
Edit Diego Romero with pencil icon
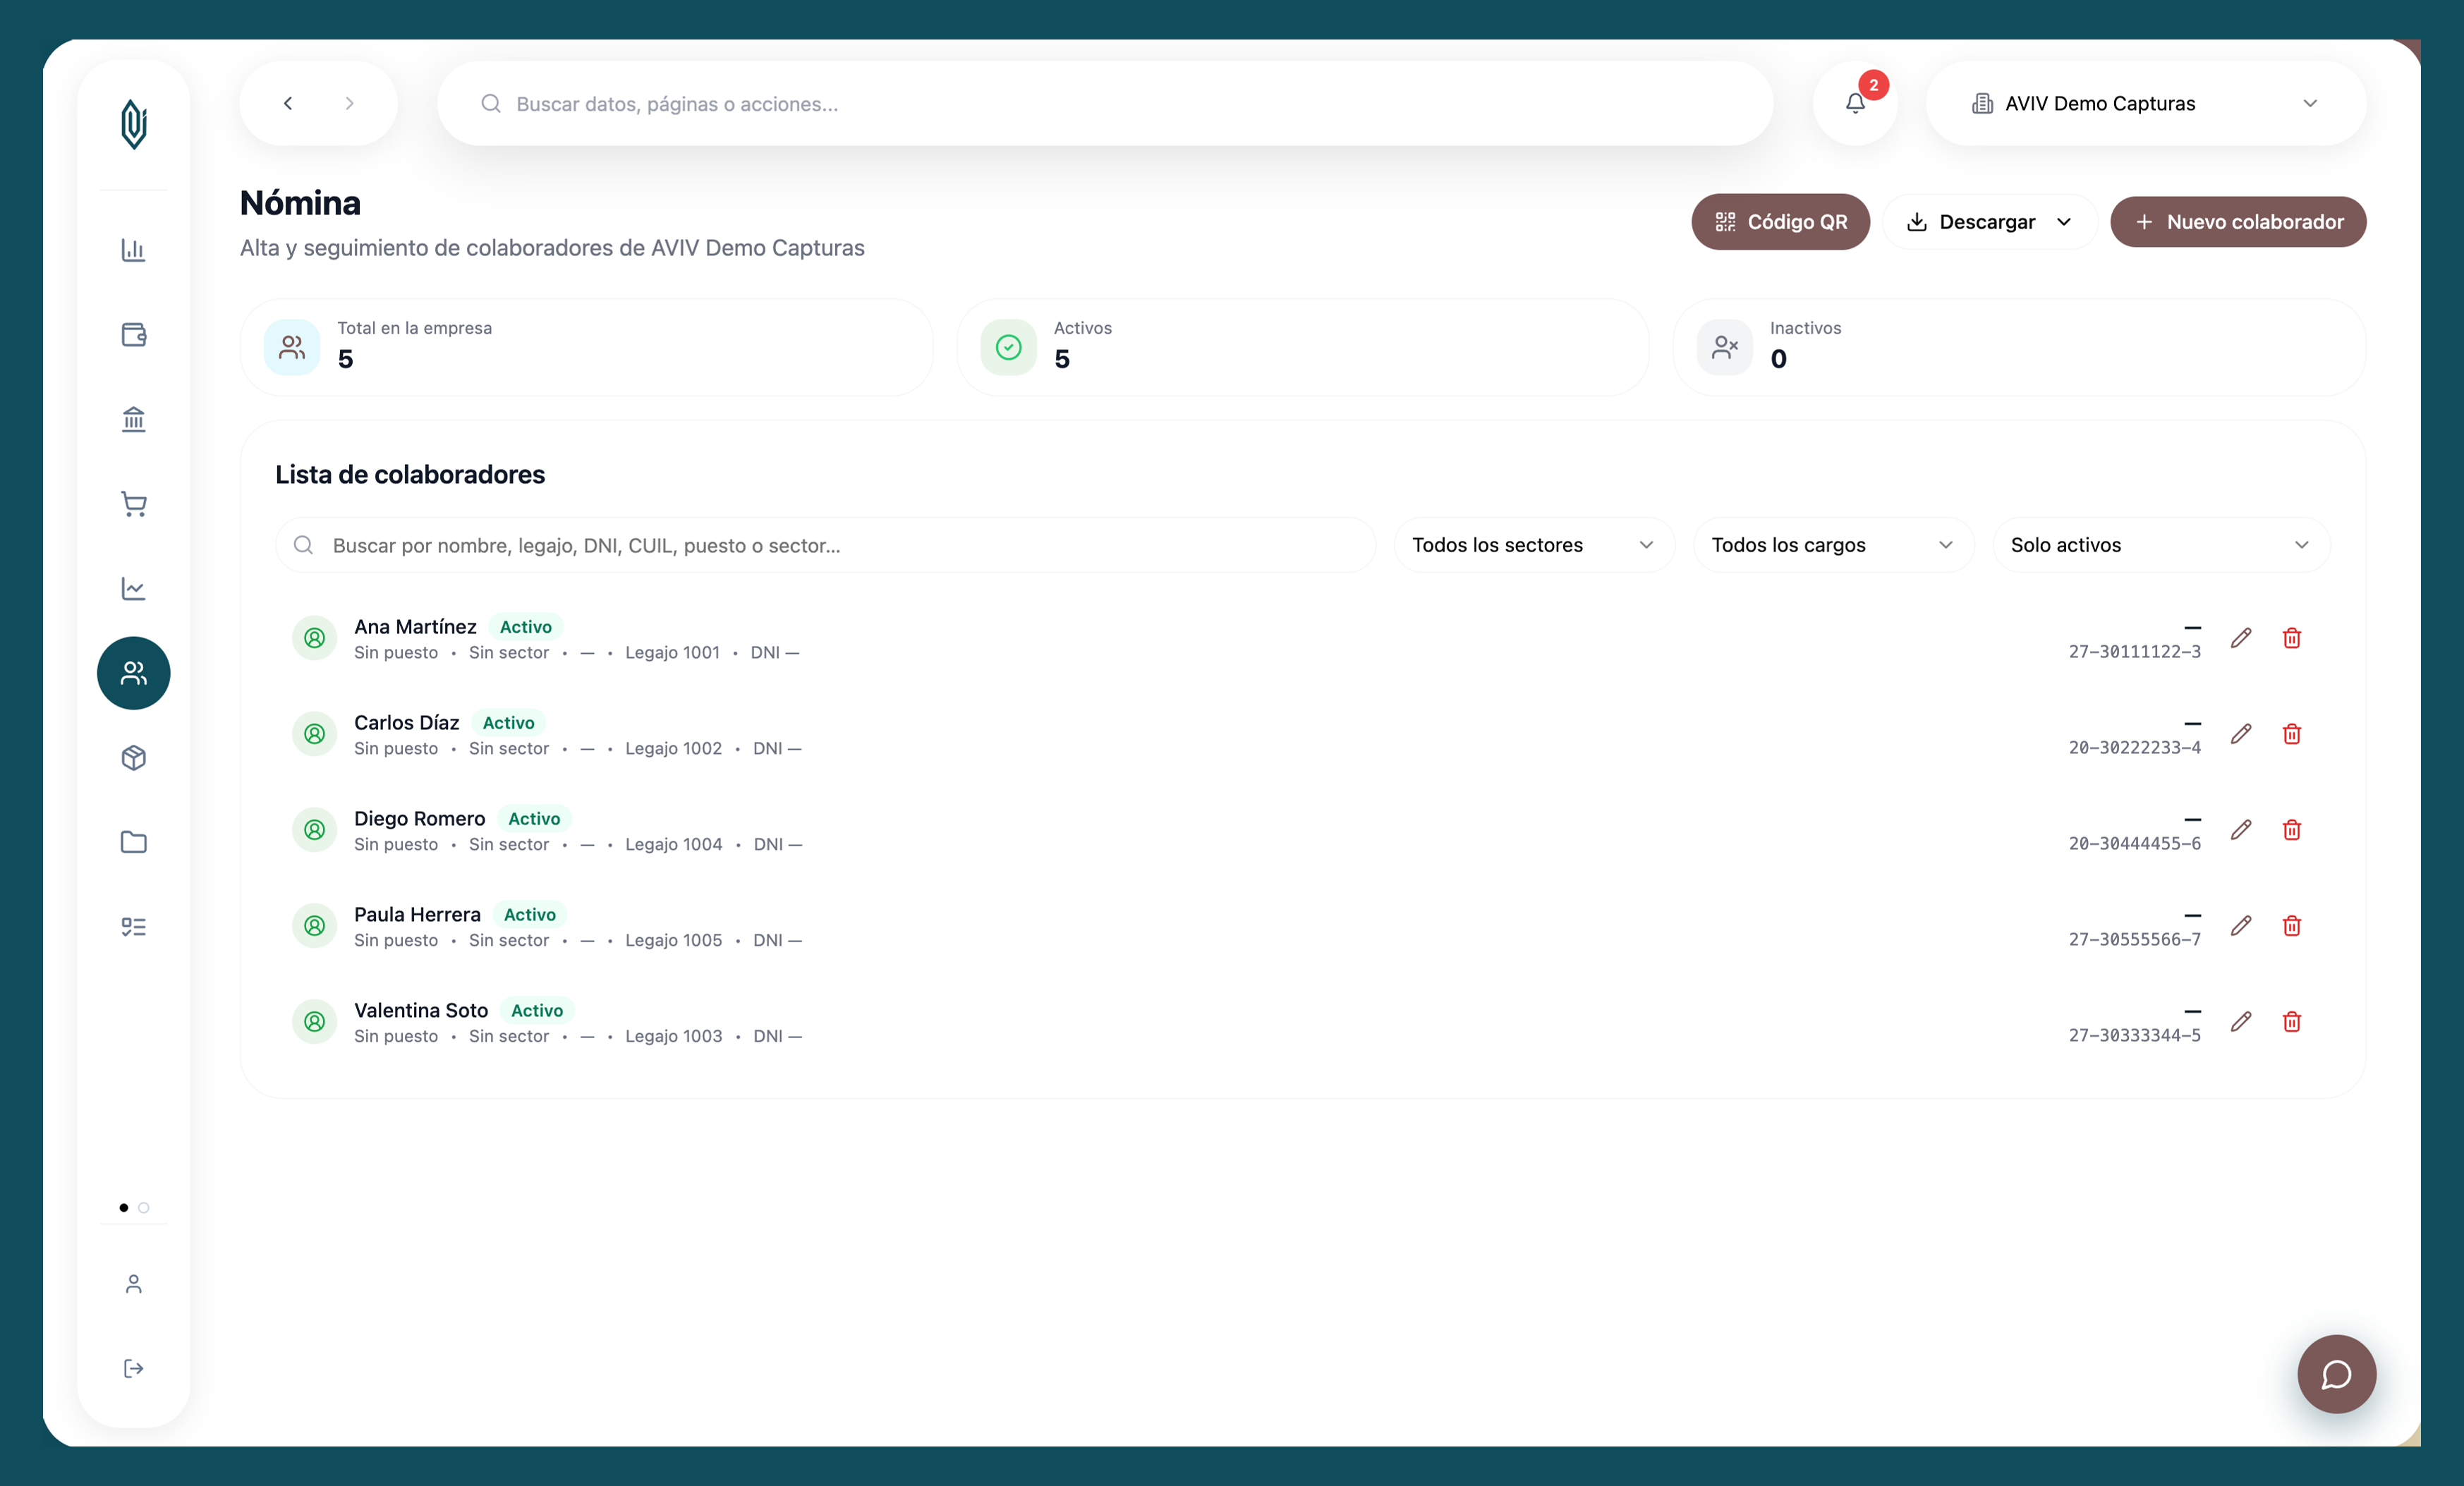click(x=2241, y=830)
